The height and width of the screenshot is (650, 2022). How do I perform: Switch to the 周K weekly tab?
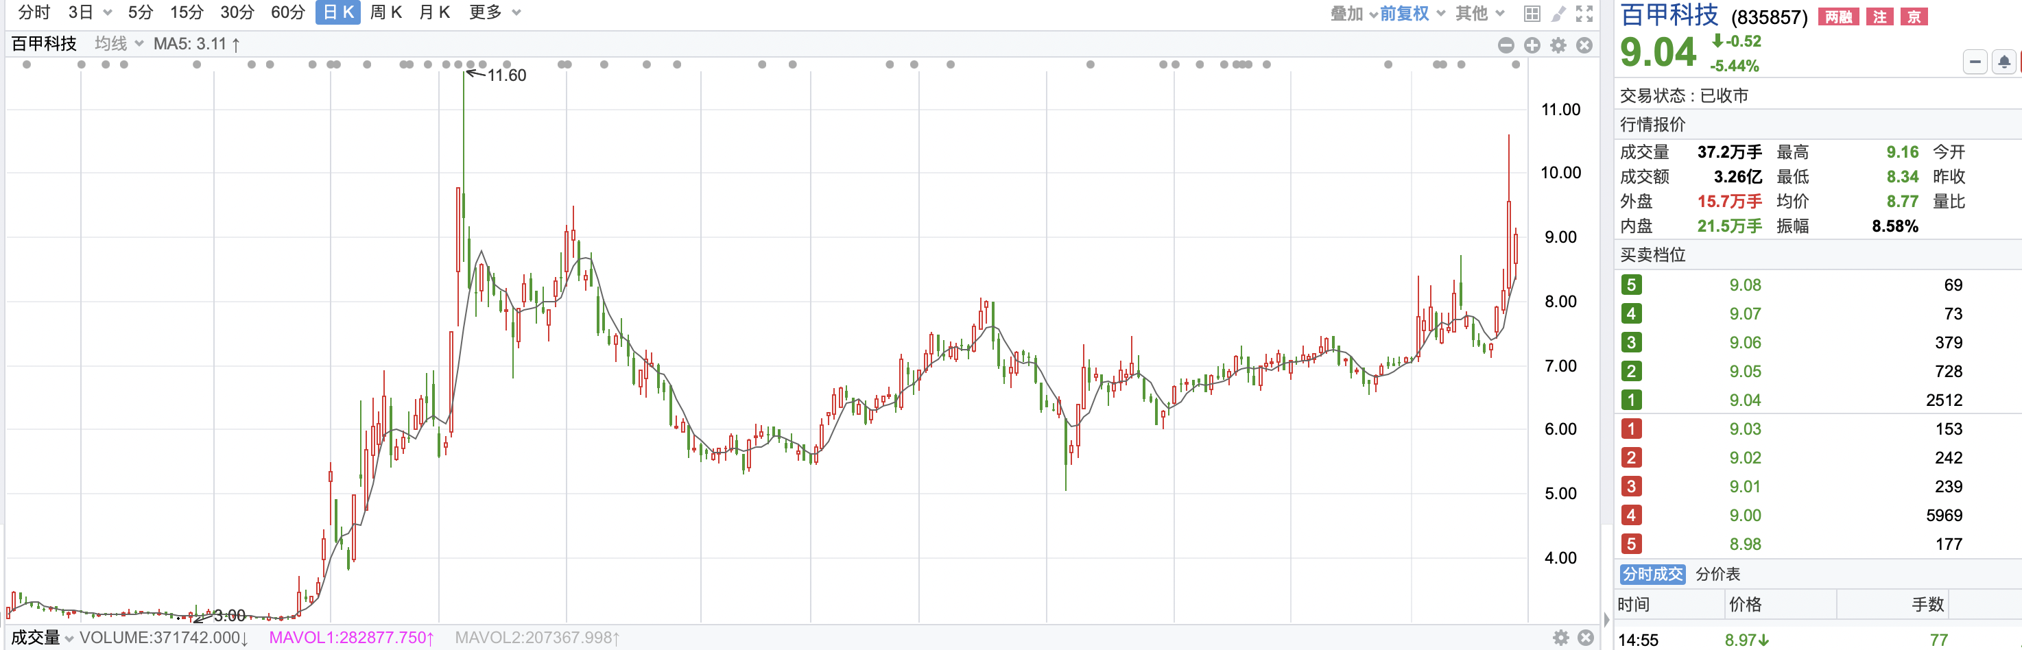point(385,12)
